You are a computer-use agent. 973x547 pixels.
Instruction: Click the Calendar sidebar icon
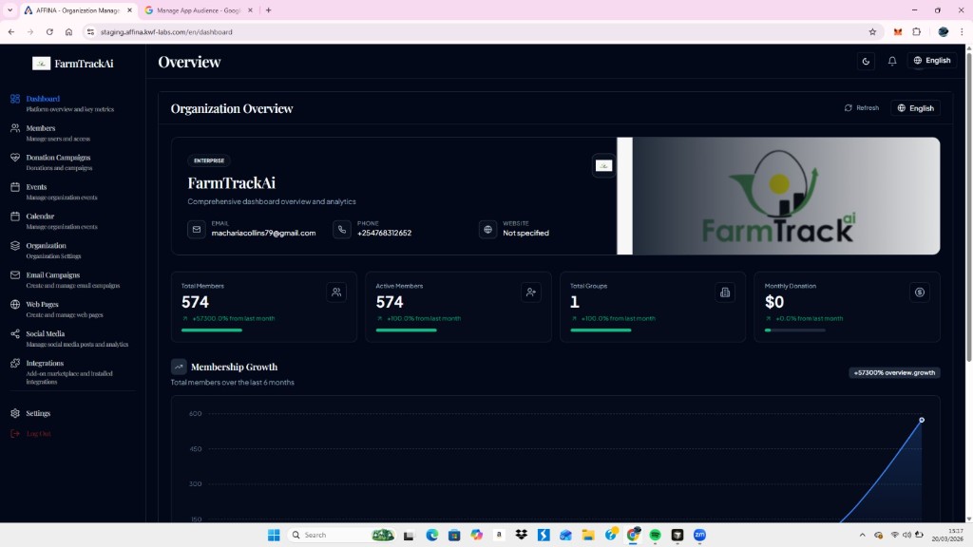(14, 216)
